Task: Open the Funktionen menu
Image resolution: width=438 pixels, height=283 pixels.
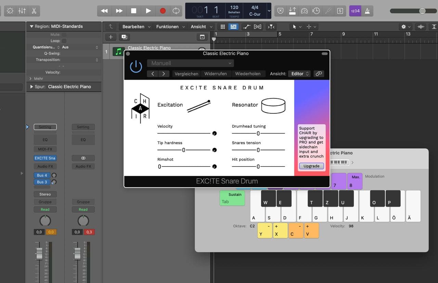Action: click(170, 26)
